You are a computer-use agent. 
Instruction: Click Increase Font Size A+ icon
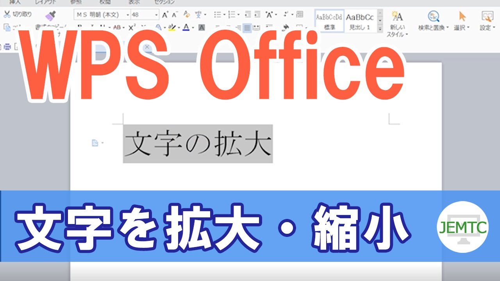165,15
